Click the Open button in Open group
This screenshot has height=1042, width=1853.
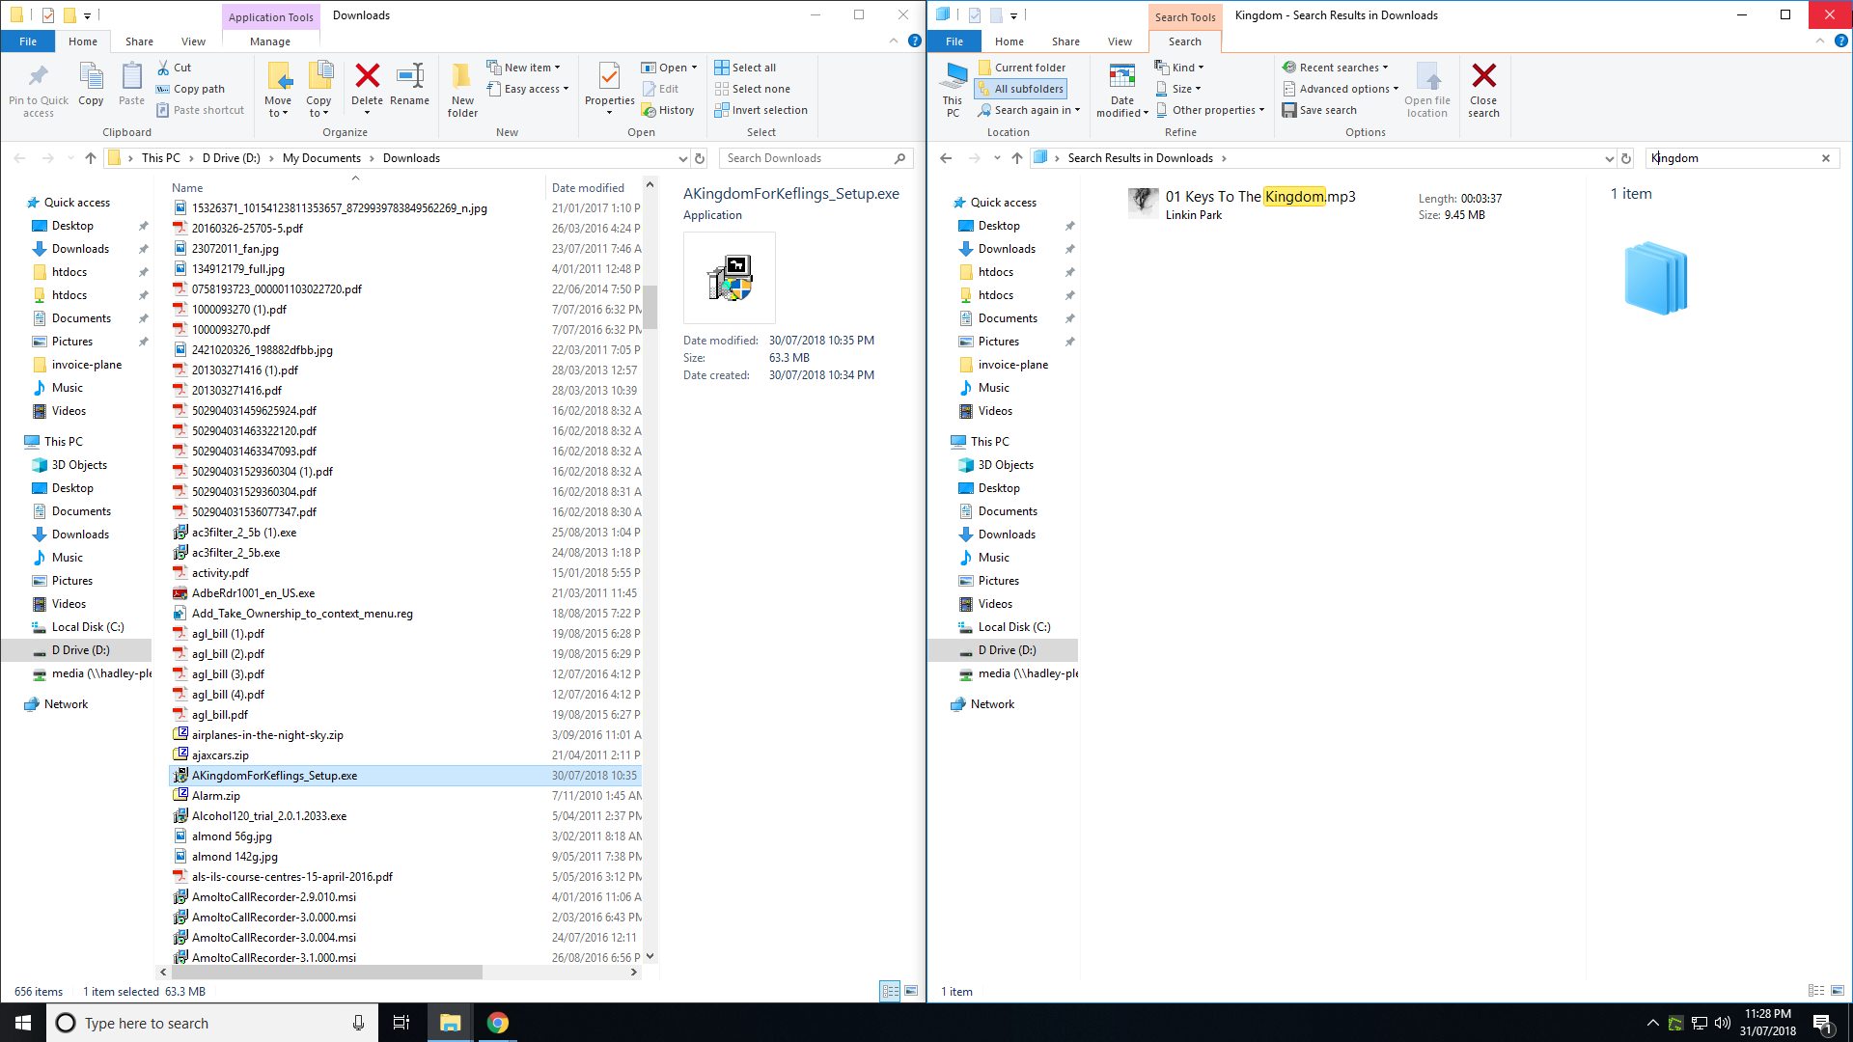pos(668,68)
